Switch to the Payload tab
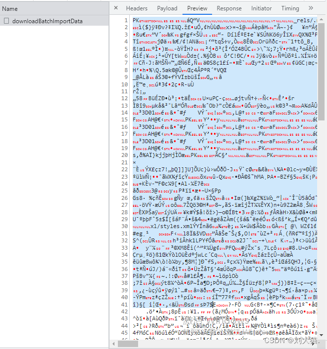The height and width of the screenshot is (349, 327). [167, 8]
